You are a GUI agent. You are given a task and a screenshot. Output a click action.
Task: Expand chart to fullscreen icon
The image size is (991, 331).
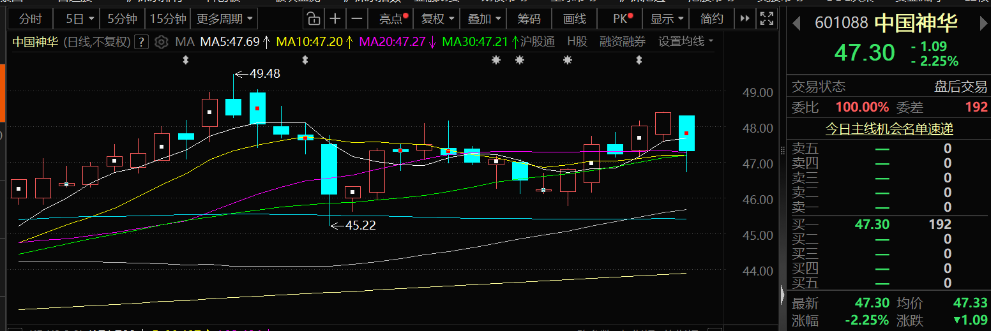click(x=766, y=19)
